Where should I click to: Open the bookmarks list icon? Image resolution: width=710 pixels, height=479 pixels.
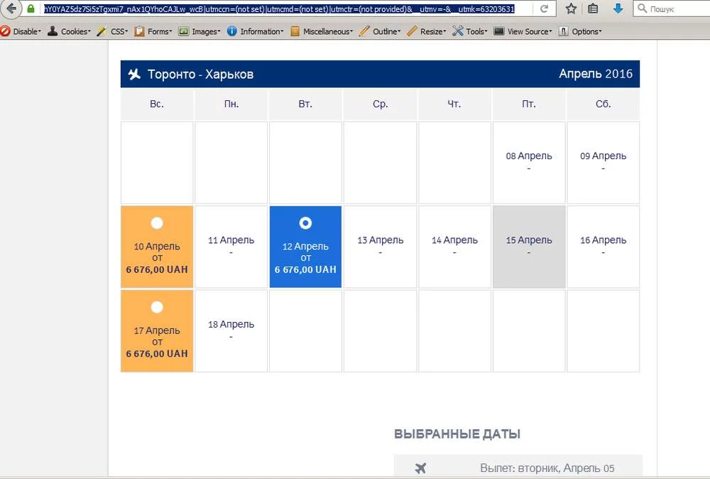pyautogui.click(x=593, y=9)
